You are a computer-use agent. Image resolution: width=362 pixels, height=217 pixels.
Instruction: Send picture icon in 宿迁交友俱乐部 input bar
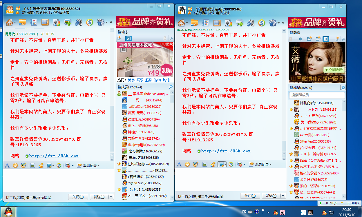click(x=33, y=165)
